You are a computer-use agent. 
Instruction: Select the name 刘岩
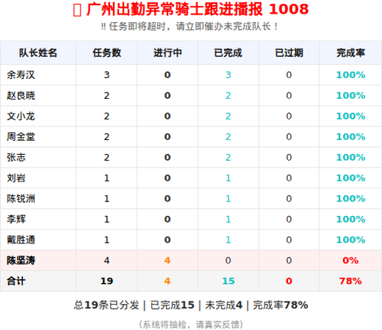[16, 178]
